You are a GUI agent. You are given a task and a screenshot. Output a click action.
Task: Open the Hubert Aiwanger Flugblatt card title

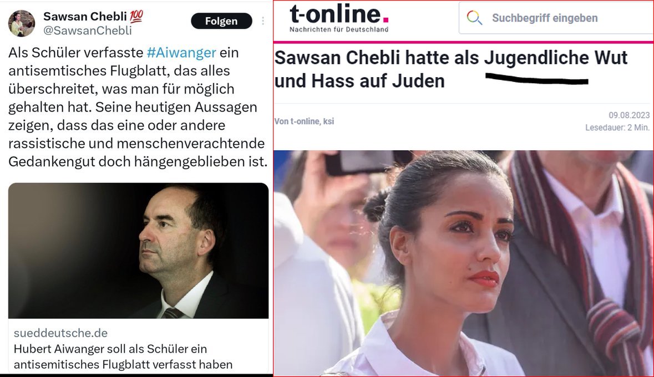pos(123,356)
